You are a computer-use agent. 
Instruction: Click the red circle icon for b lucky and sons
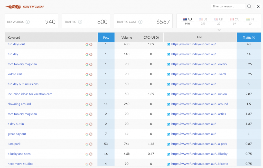coord(91,154)
